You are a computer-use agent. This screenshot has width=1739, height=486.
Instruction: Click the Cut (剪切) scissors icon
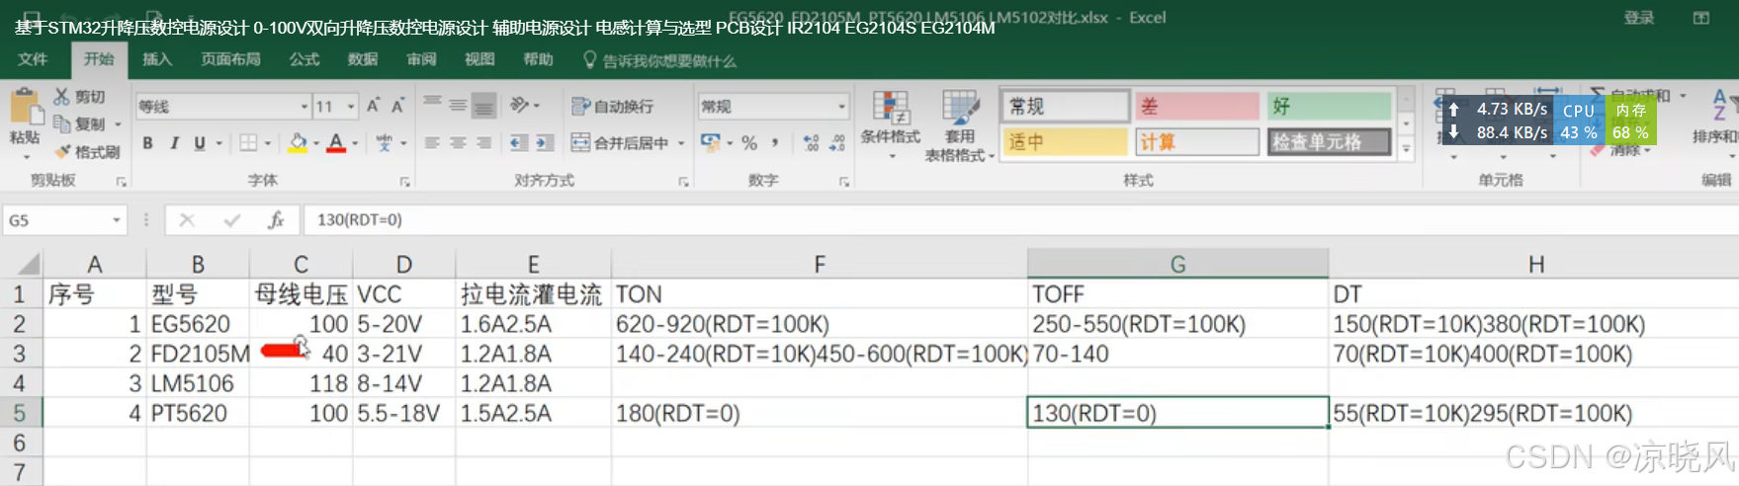click(x=62, y=96)
